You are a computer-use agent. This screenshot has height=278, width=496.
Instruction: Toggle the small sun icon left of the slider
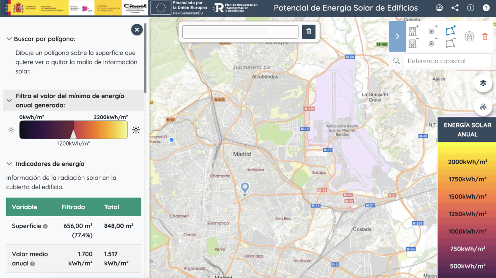click(x=11, y=130)
